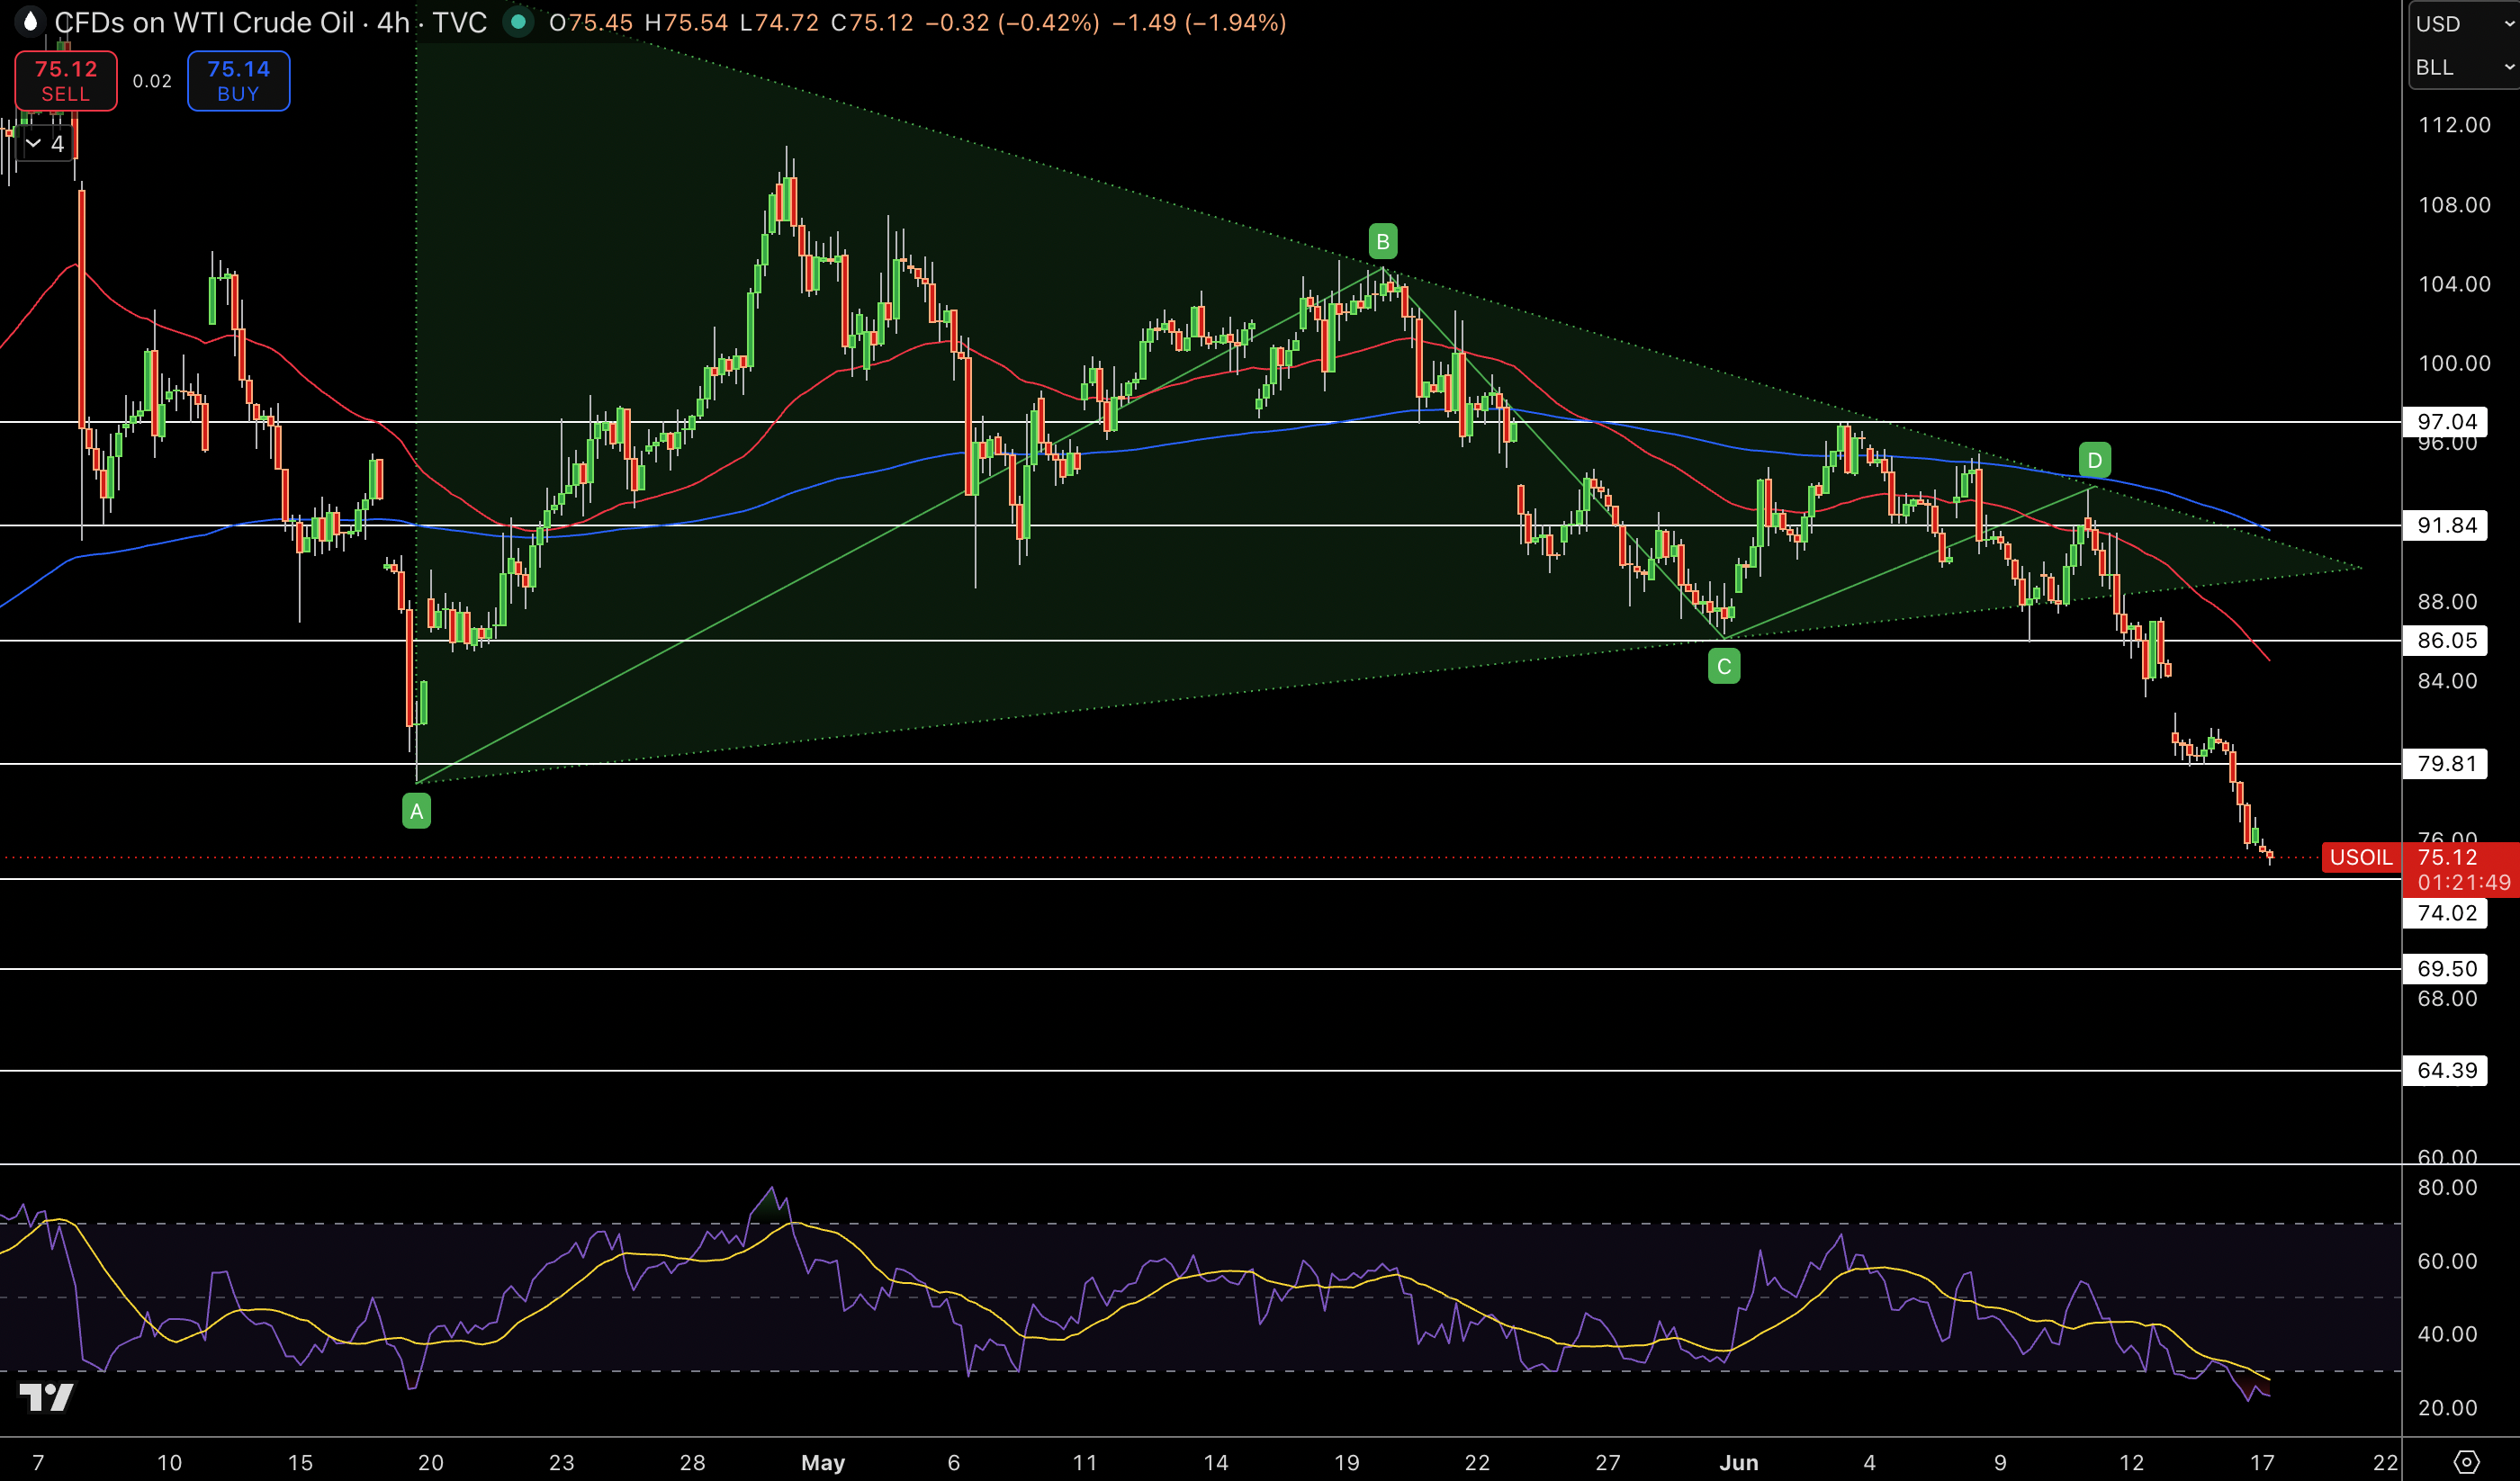Click the 64.39 horizontal line price label
The image size is (2520, 1481).
pos(2445,1070)
